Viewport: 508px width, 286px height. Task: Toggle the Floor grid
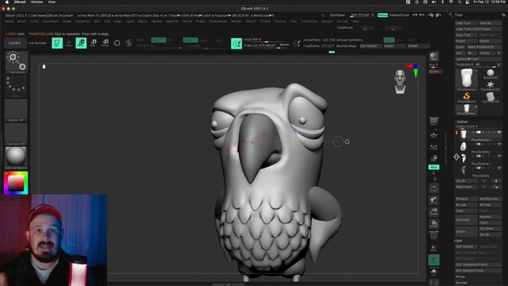pos(434,134)
